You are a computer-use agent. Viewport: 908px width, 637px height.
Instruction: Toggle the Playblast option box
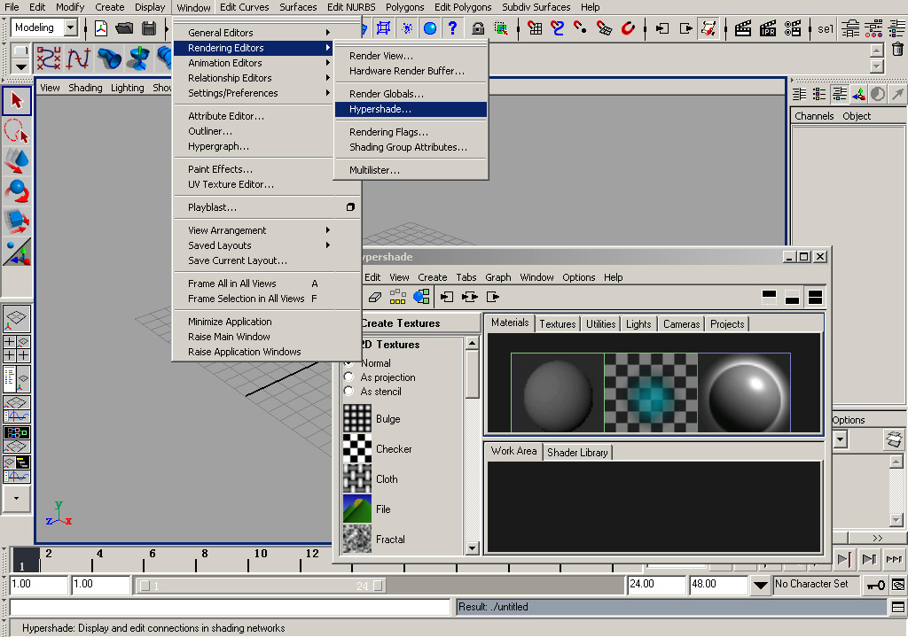[350, 207]
